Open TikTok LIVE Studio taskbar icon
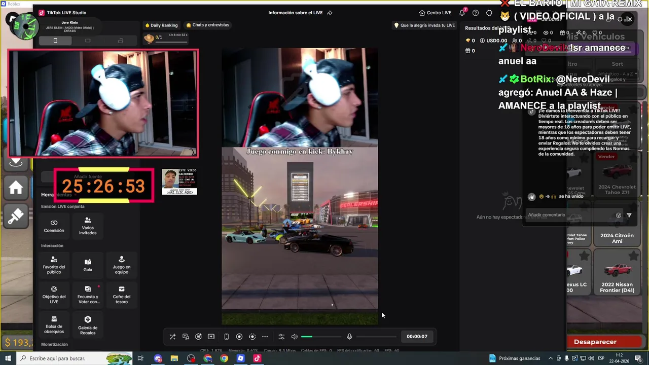The image size is (649, 365). coord(257,358)
